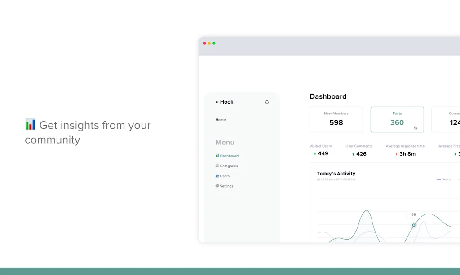Image resolution: width=460 pixels, height=275 pixels.
Task: Deselect the highlighted Posts card
Action: point(397,120)
